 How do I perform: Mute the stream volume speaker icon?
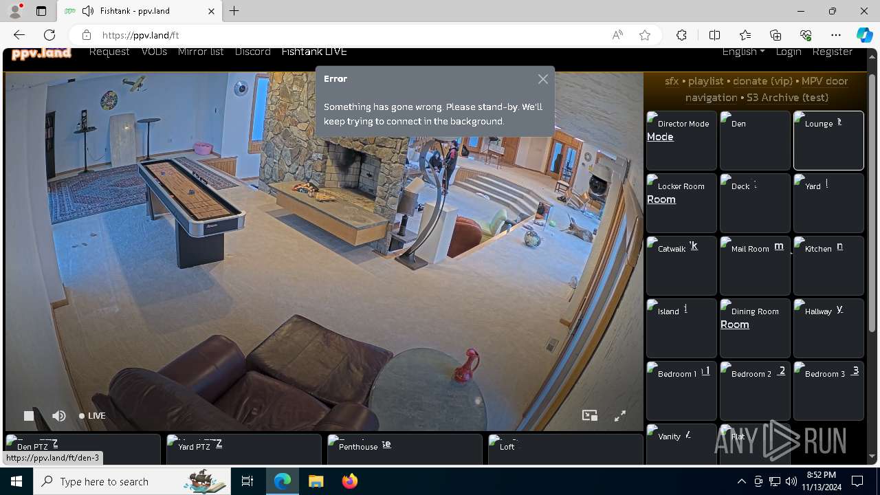pos(59,415)
